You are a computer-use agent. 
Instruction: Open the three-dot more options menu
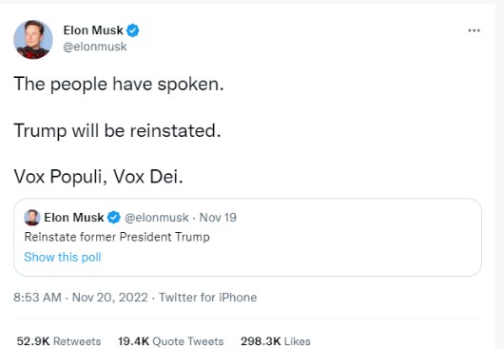[474, 30]
